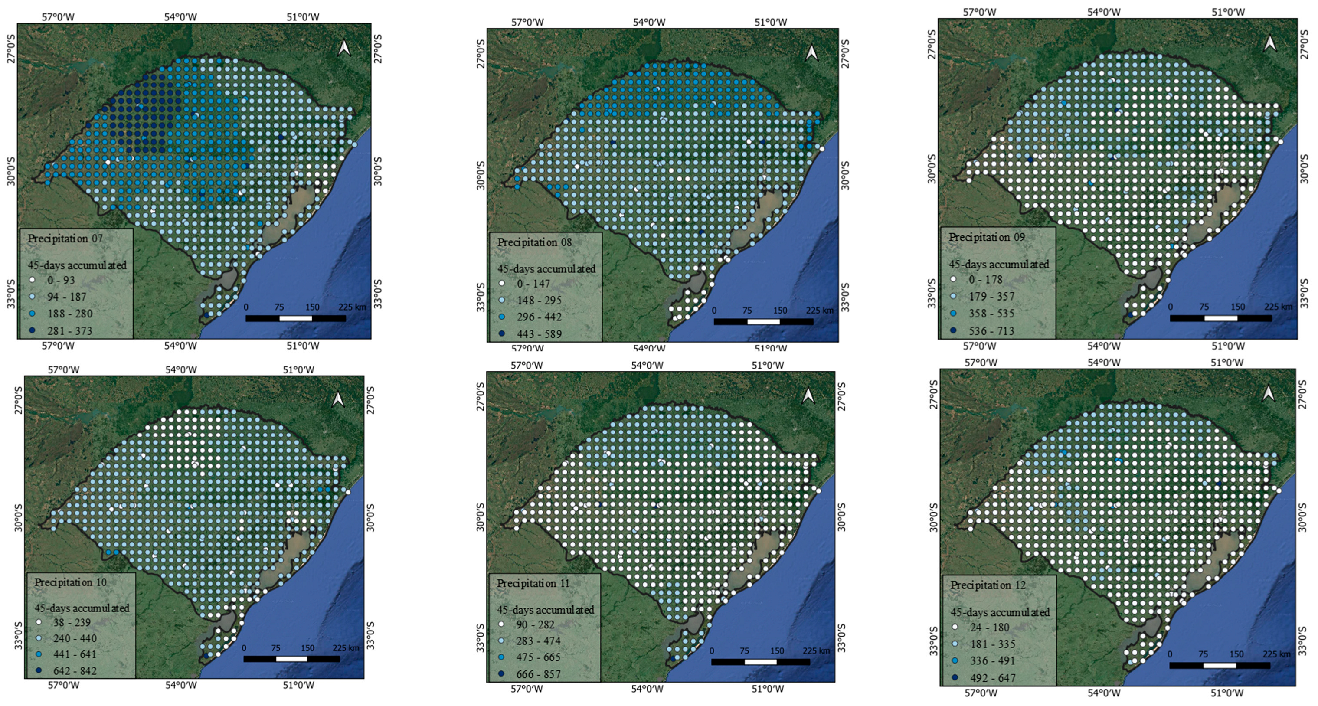This screenshot has width=1318, height=706.
Task: Click the 666 - 857 legend dot
Action: click(502, 674)
